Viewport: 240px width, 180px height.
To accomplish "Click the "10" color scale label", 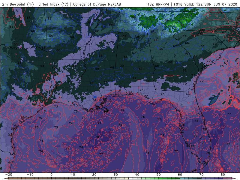I will [73, 175].
